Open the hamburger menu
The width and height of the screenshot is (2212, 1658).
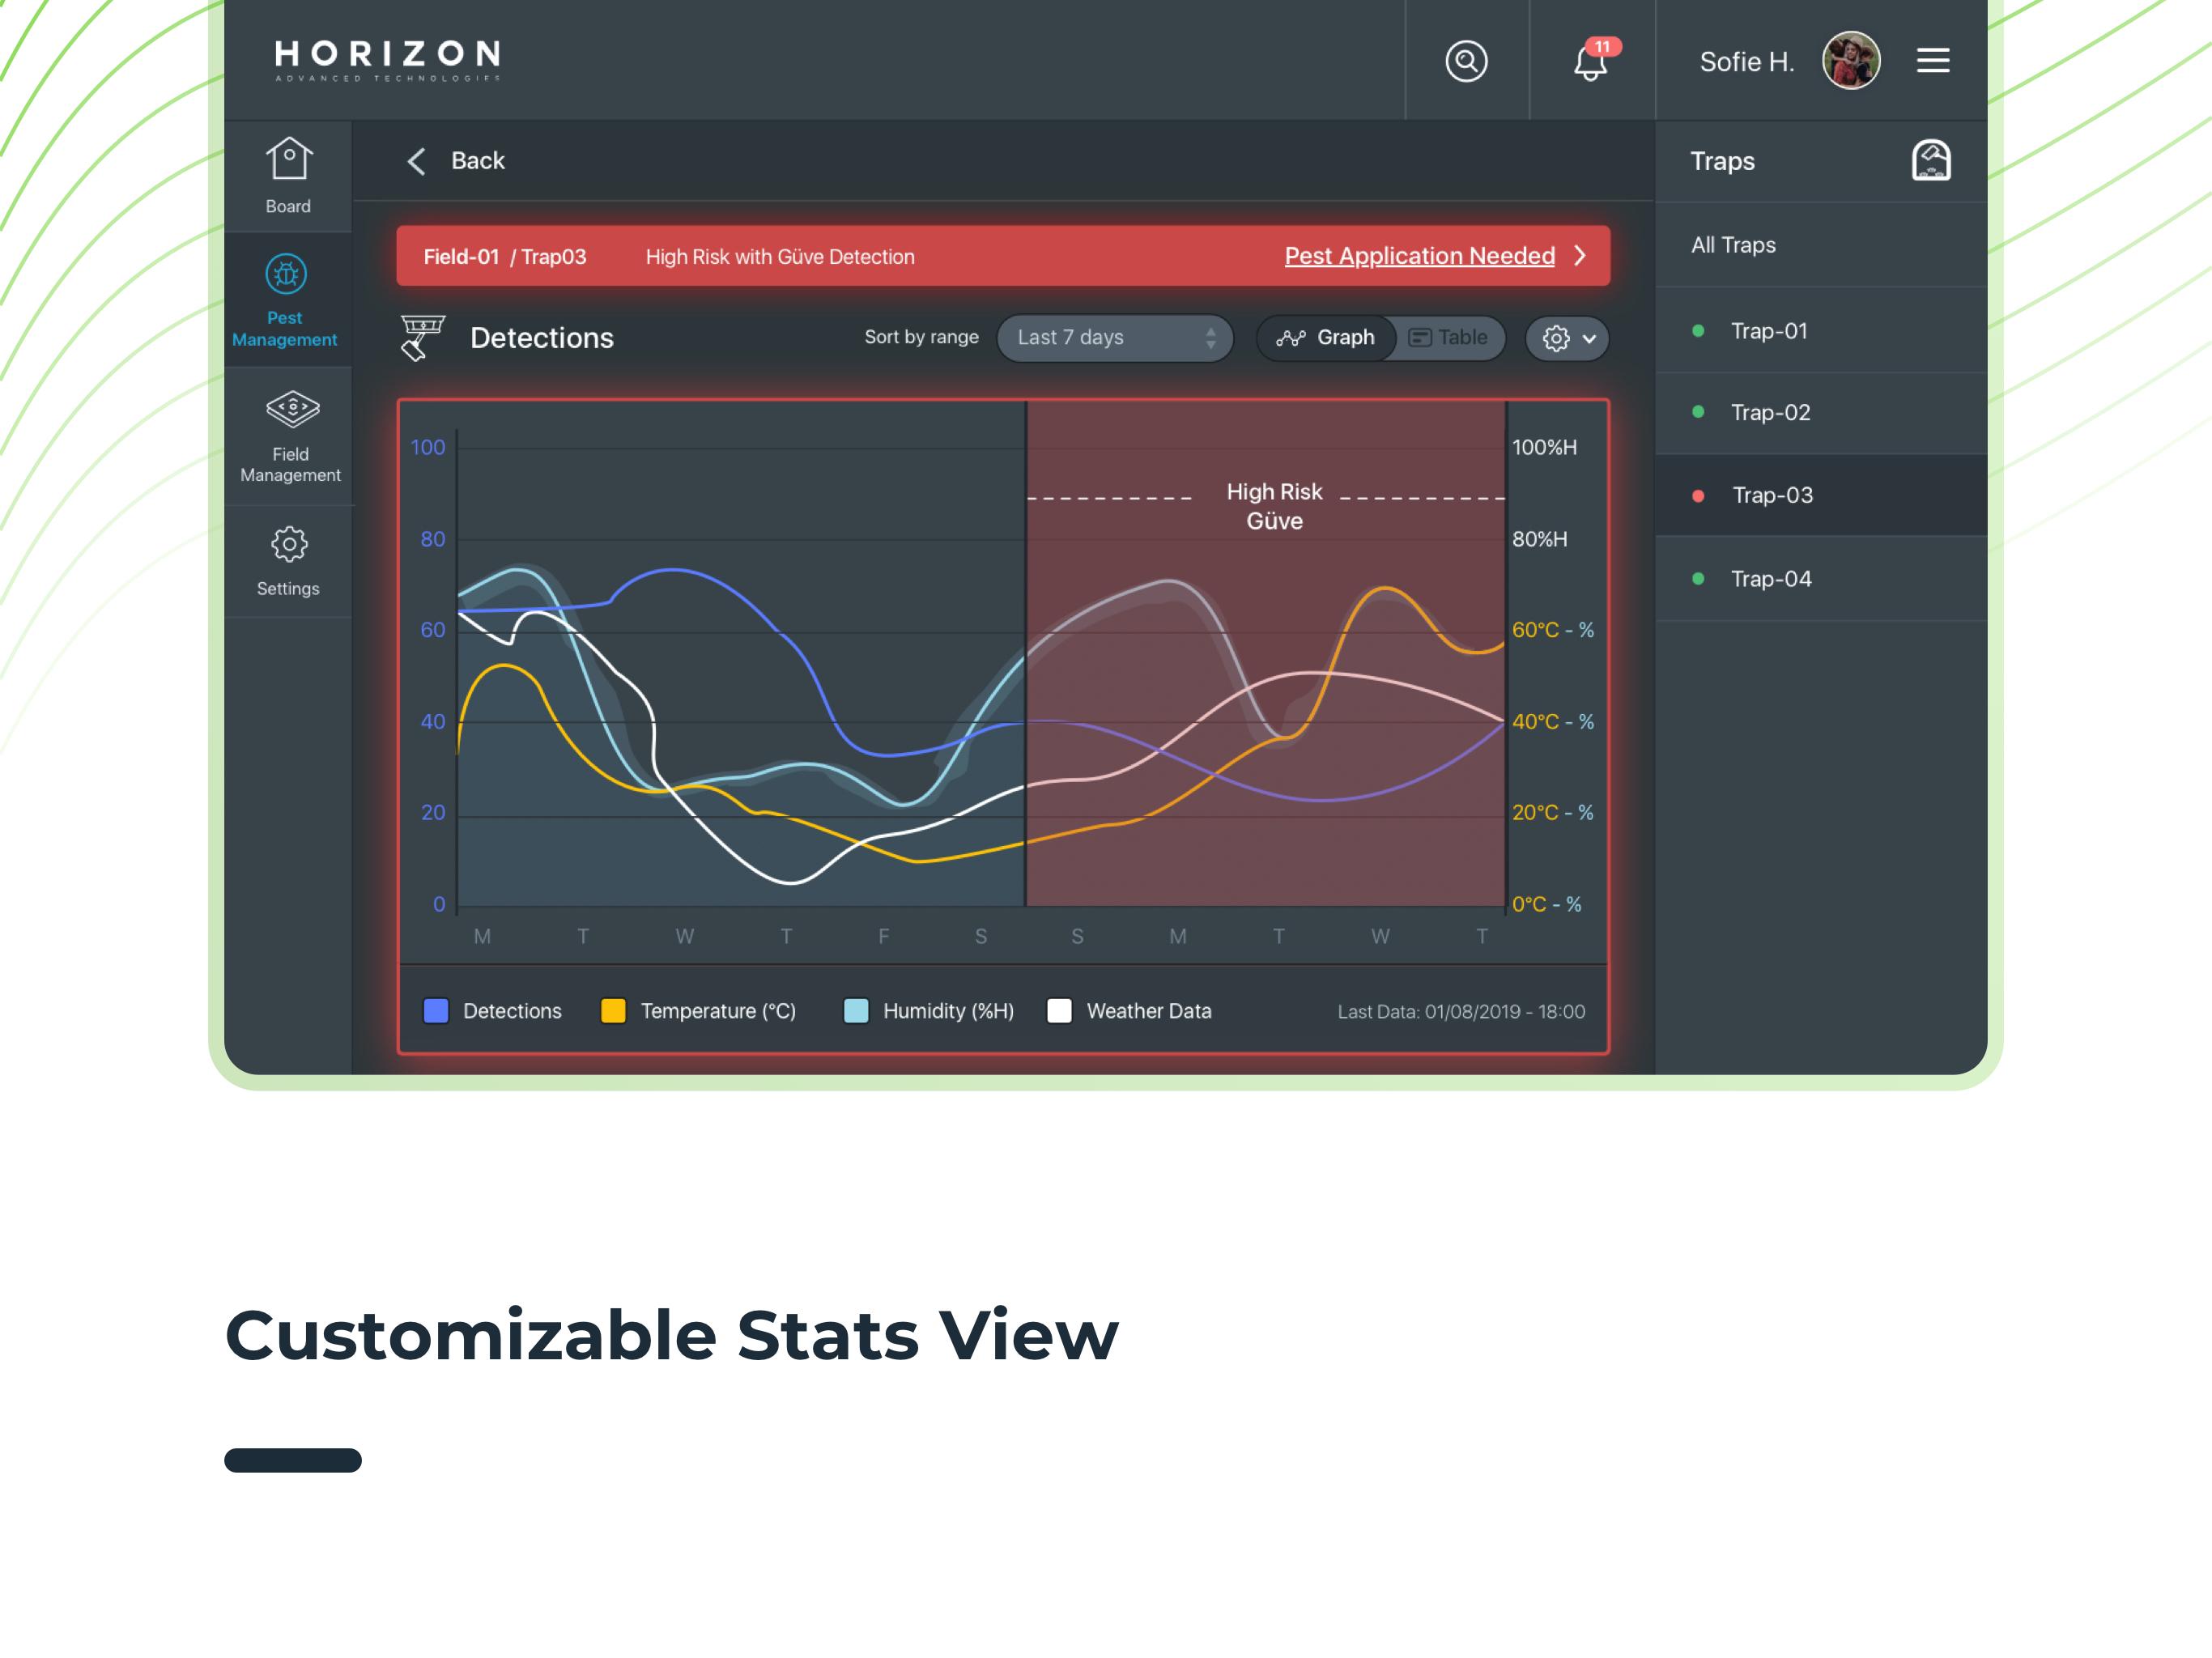1932,61
